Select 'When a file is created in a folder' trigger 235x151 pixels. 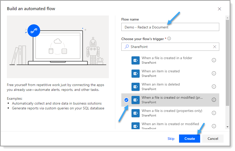click(x=170, y=60)
